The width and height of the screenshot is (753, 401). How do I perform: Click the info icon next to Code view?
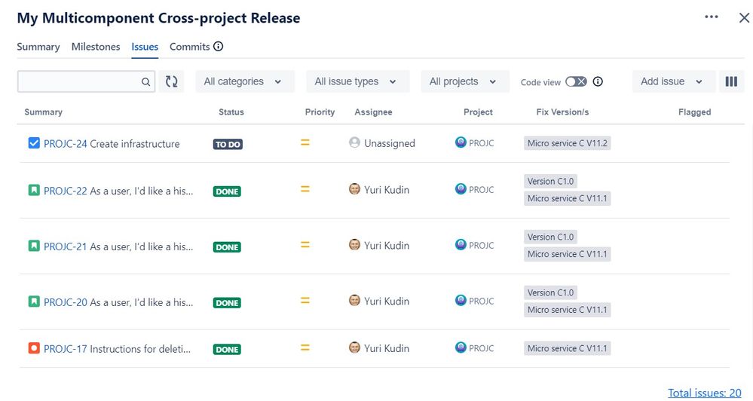click(598, 81)
